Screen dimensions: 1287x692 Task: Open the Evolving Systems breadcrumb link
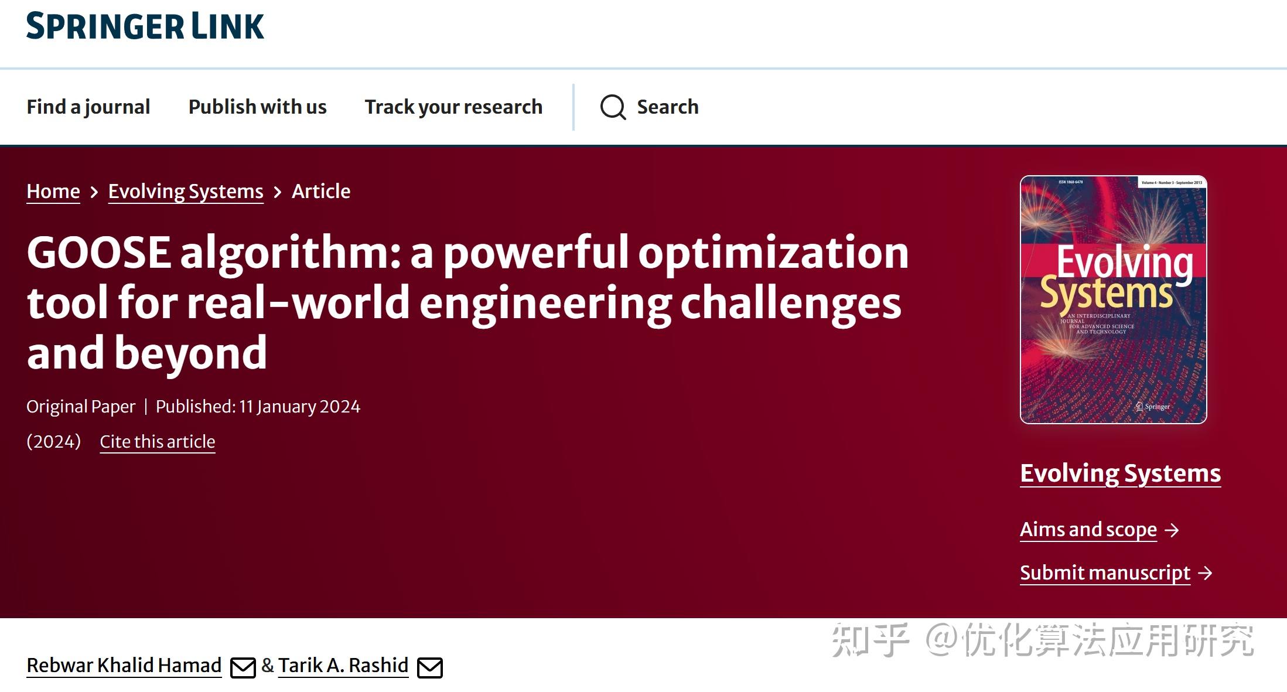point(185,191)
